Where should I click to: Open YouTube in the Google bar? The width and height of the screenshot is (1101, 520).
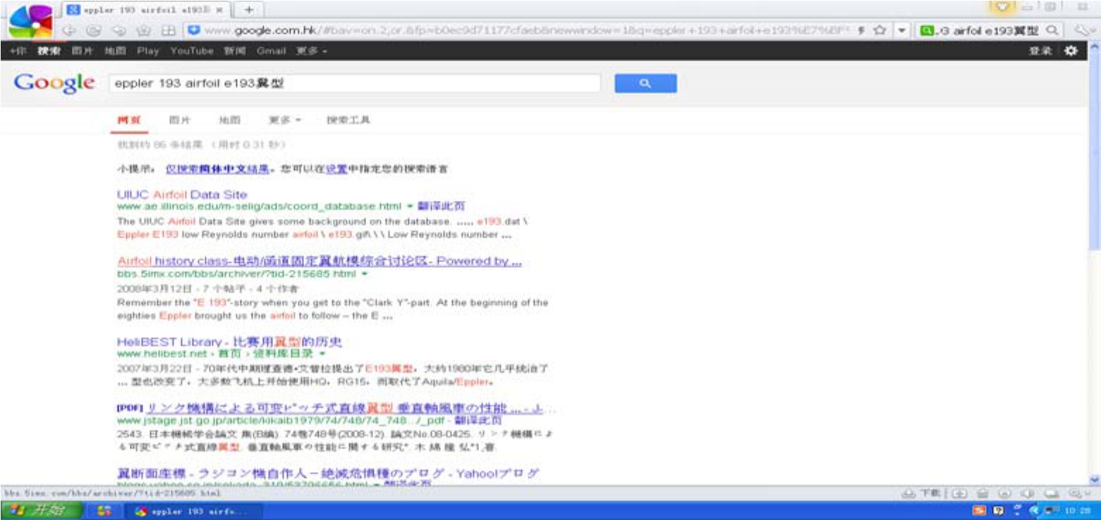[192, 51]
